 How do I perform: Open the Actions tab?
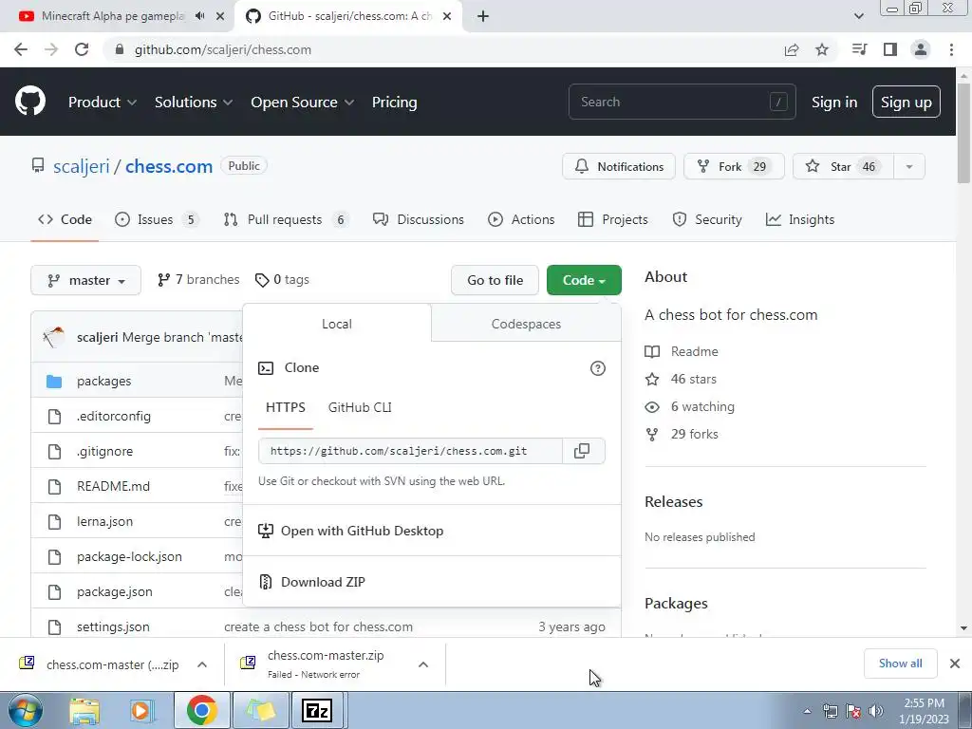click(521, 219)
